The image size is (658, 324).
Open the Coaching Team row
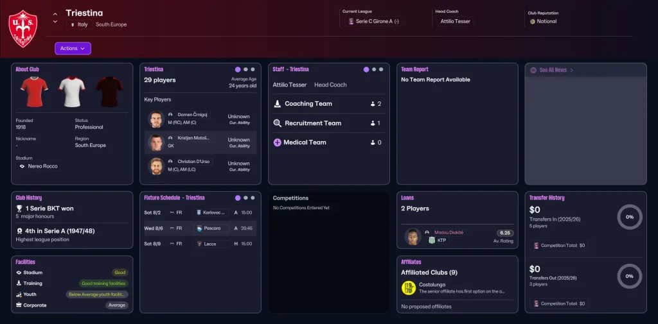coord(329,103)
